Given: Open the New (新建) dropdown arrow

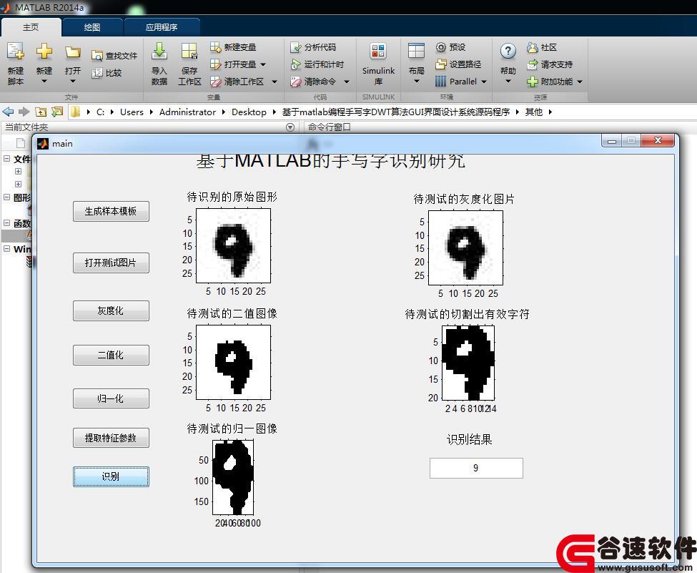Looking at the screenshot, I should pyautogui.click(x=44, y=82).
